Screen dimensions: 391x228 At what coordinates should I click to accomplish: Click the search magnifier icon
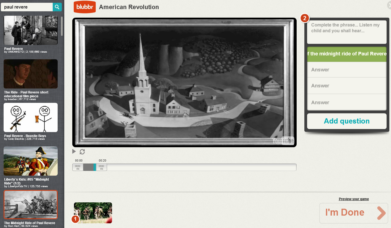57,7
